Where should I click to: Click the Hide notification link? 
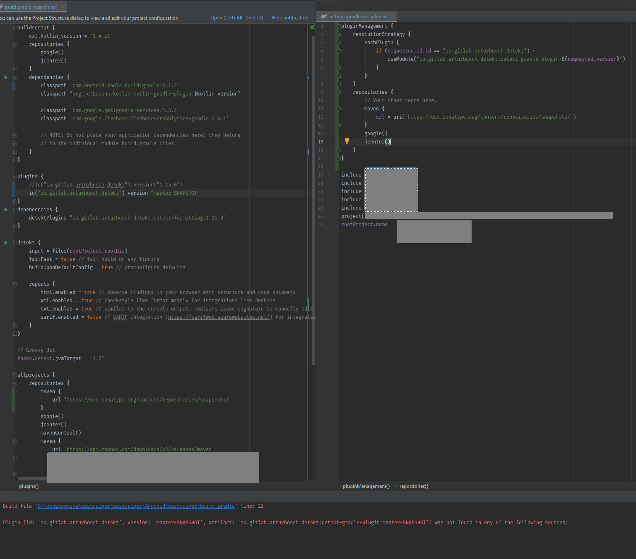(289, 18)
